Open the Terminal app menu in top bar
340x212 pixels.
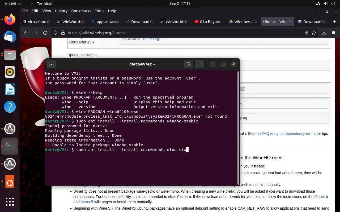point(42,3)
